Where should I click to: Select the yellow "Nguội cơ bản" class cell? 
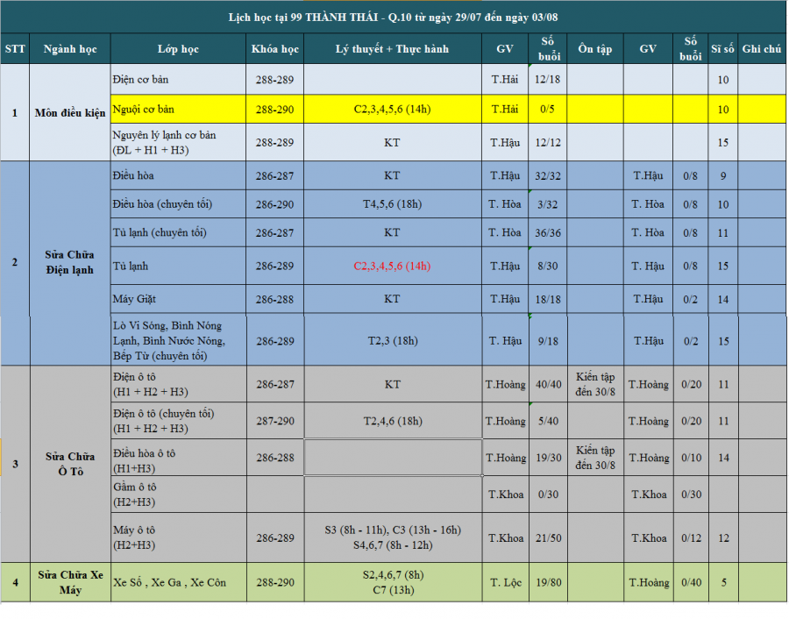[178, 110]
